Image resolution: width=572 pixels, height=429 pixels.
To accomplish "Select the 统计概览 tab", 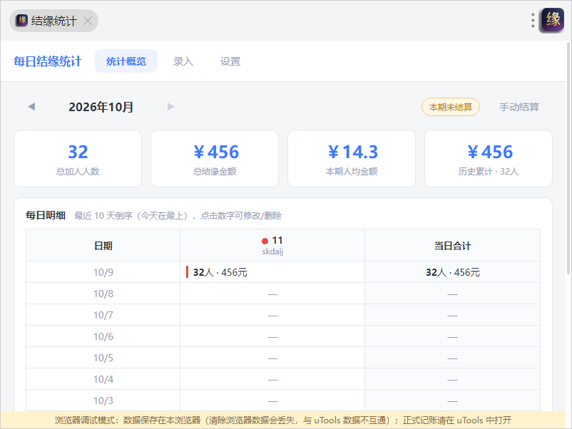I will pos(126,61).
